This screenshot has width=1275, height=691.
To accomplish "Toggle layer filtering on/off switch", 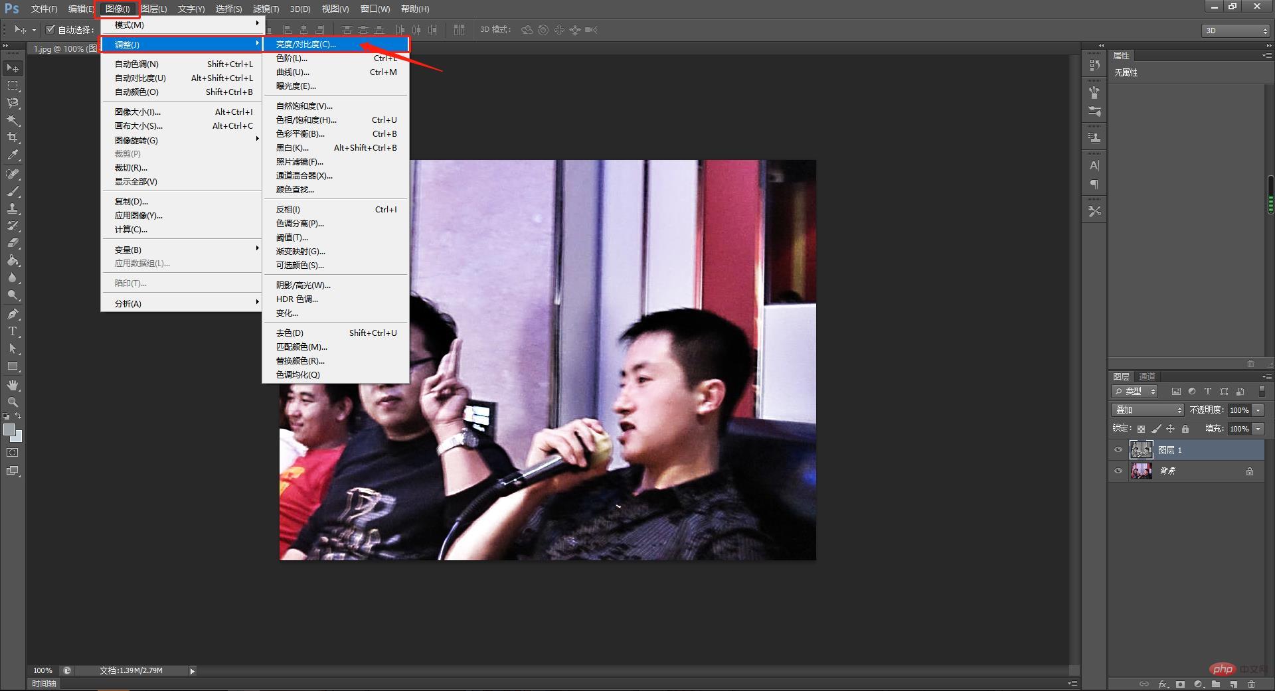I will click(x=1262, y=392).
